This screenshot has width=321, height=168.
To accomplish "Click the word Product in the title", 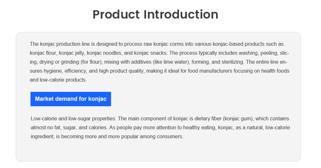I will coord(116,14).
